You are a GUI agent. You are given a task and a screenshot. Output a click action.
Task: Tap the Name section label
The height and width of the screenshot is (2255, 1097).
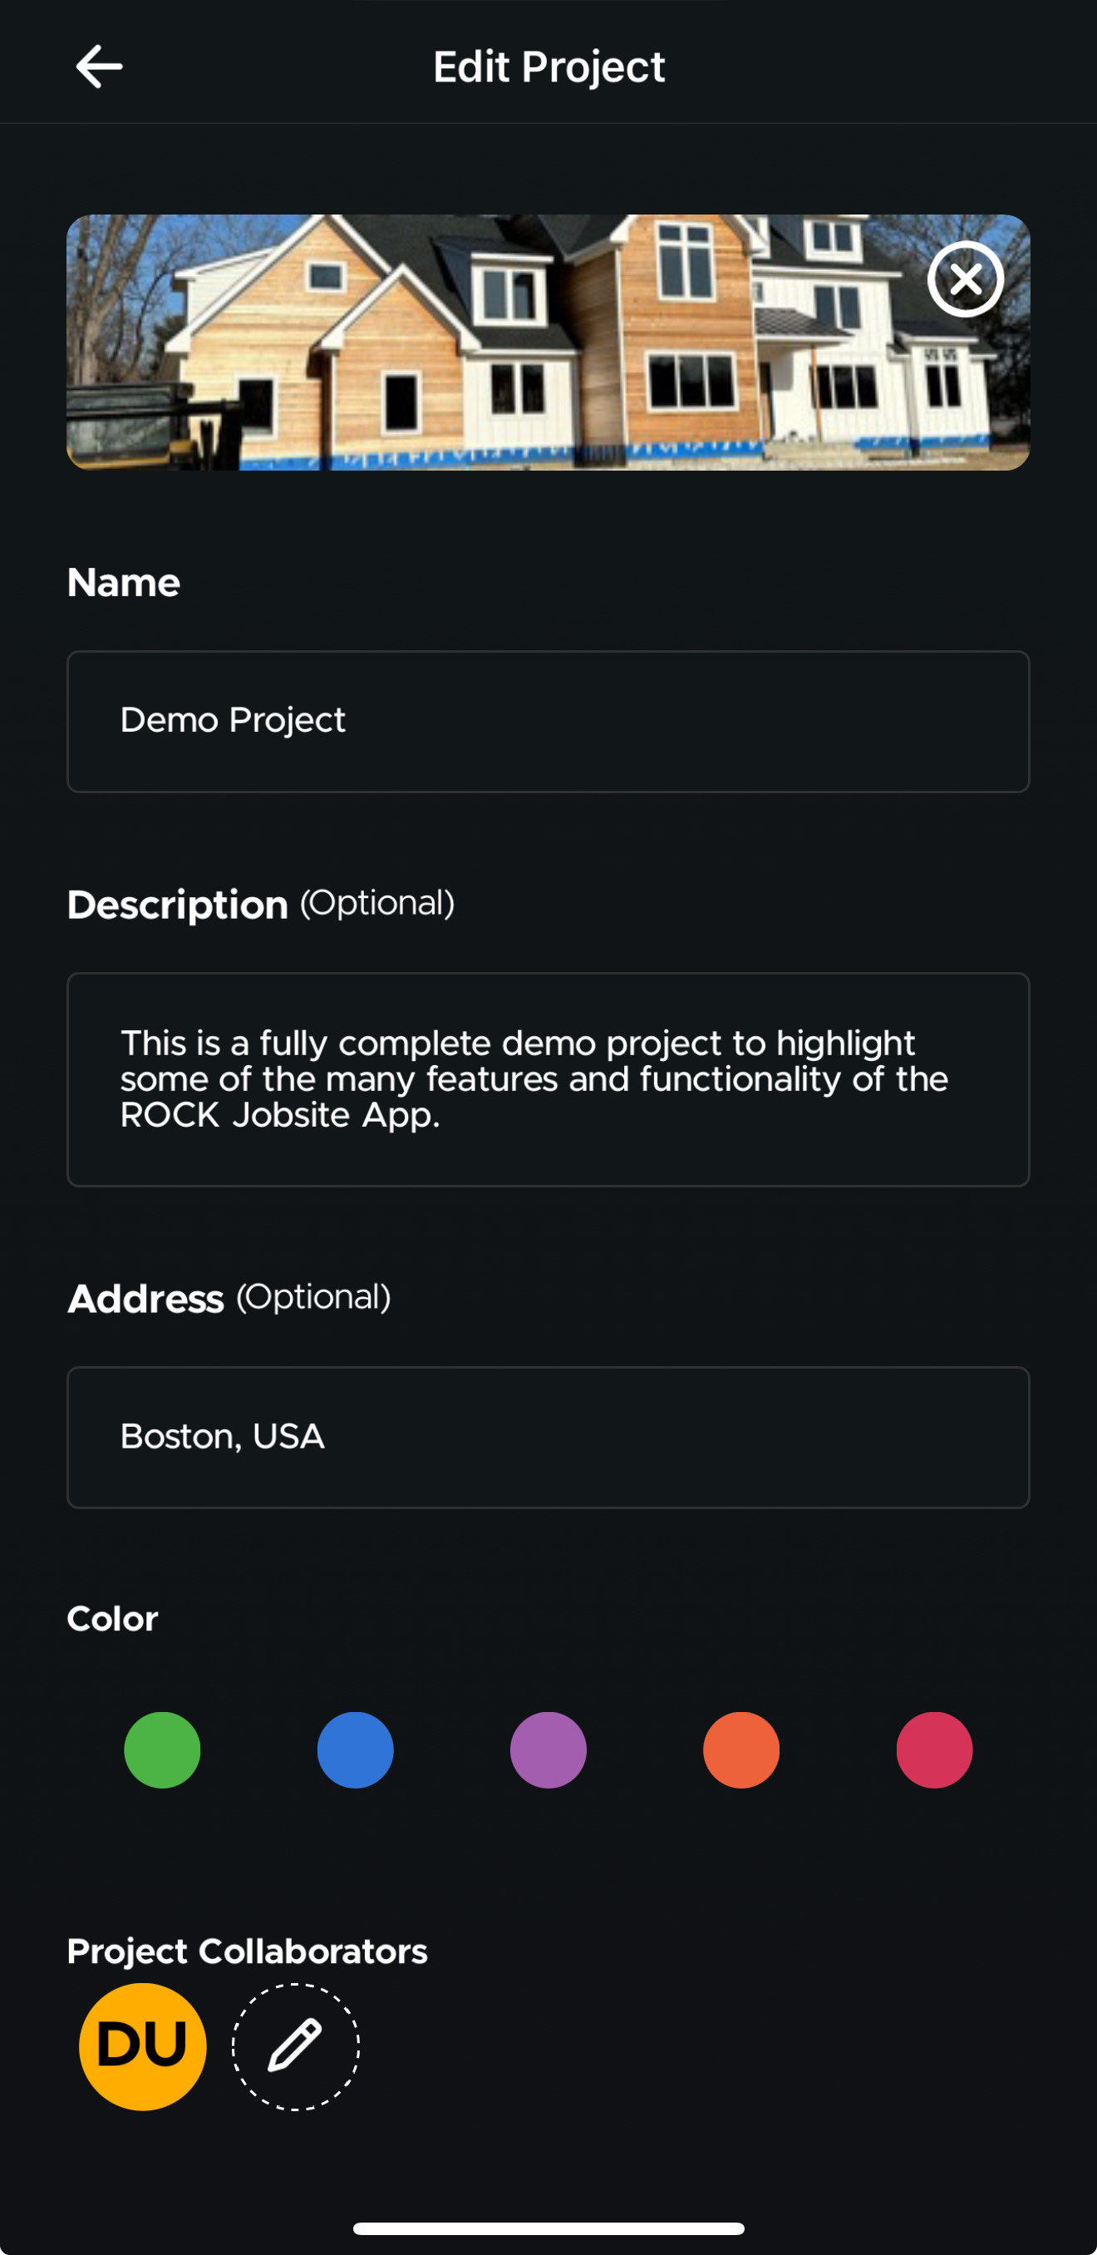(123, 582)
